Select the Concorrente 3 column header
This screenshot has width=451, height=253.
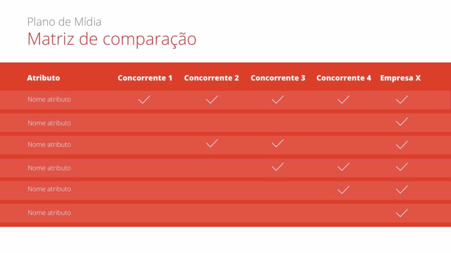(x=278, y=78)
